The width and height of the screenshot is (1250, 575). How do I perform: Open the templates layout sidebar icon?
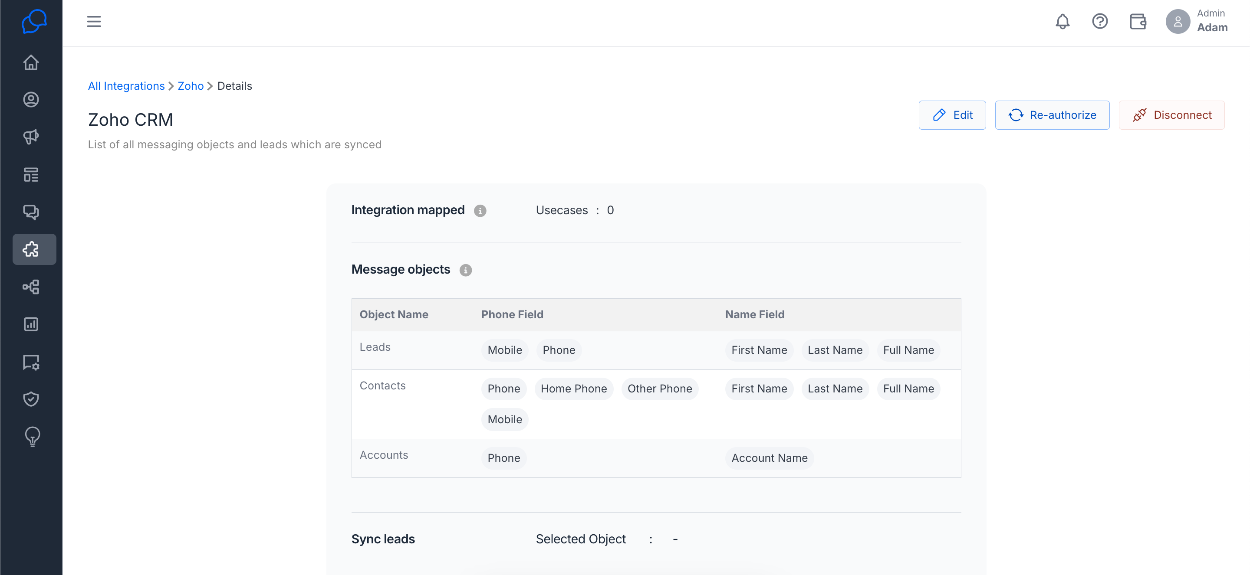coord(31,174)
